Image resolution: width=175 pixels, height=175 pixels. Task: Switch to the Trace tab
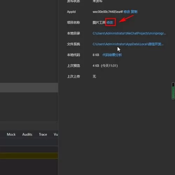click(x=43, y=134)
